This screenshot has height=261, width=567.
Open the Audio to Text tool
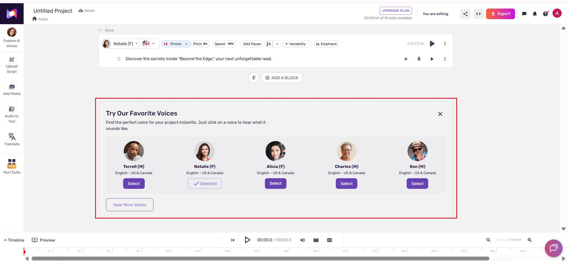[x=12, y=115]
